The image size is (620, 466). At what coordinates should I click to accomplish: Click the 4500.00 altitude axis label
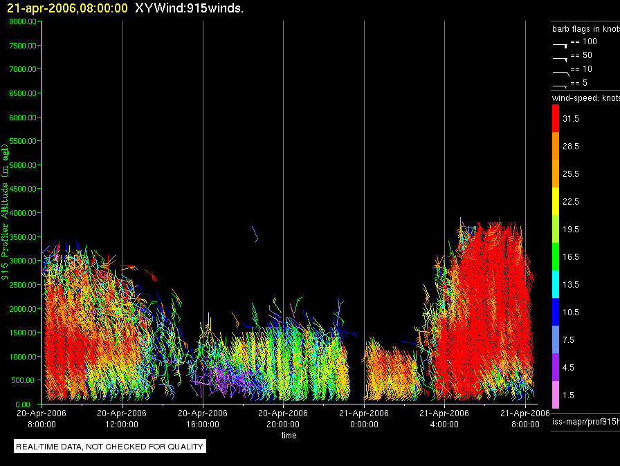coord(23,189)
